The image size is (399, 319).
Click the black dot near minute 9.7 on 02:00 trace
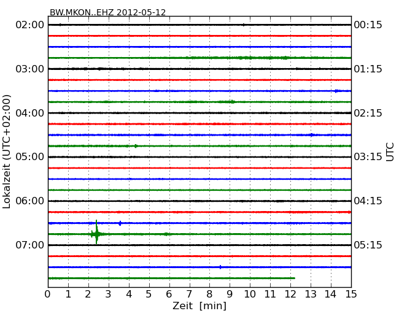[244, 25]
